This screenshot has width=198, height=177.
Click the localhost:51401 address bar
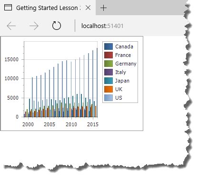coord(102,26)
